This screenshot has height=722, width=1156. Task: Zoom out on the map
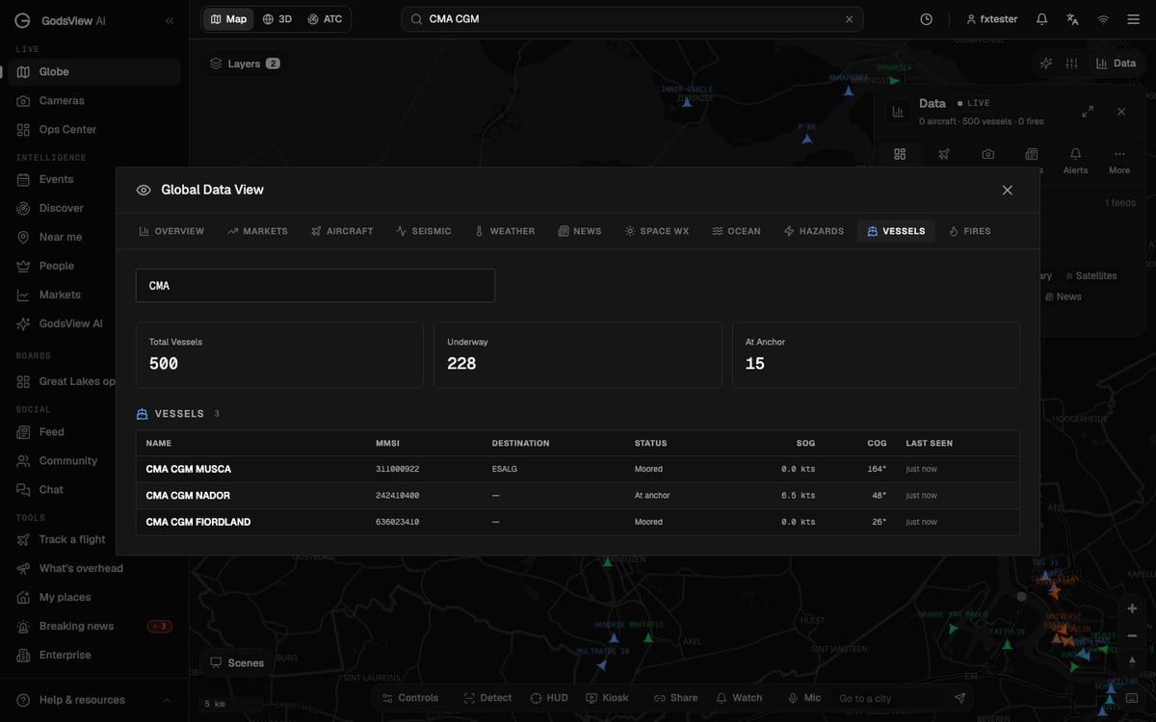[1132, 635]
